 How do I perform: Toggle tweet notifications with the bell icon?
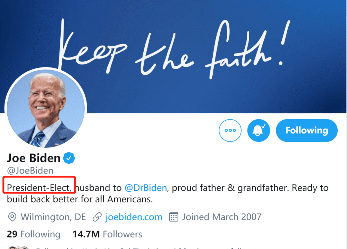click(x=259, y=130)
